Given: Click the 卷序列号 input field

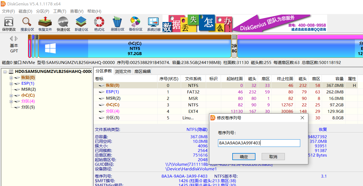Looking at the screenshot, I should tap(259, 143).
